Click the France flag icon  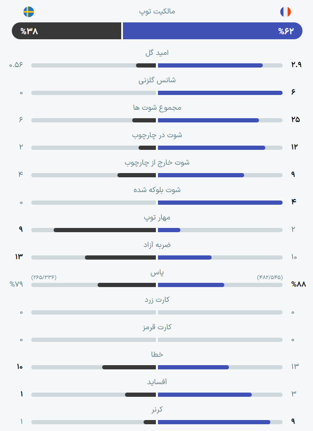[286, 12]
